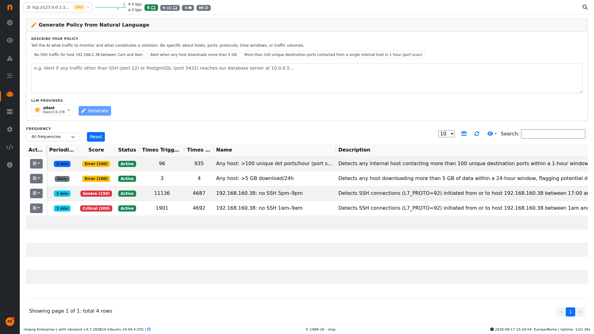The image size is (594, 334).
Task: Click the table refresh icon
Action: coord(477,134)
